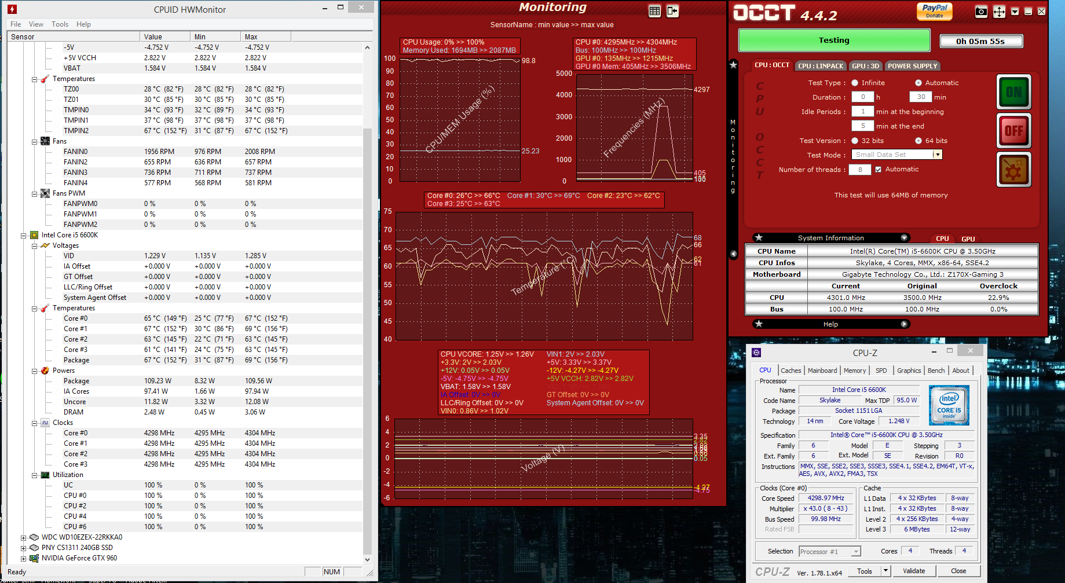
Task: Click the CPU chip icon for Intel Core i5
Action: (34, 235)
